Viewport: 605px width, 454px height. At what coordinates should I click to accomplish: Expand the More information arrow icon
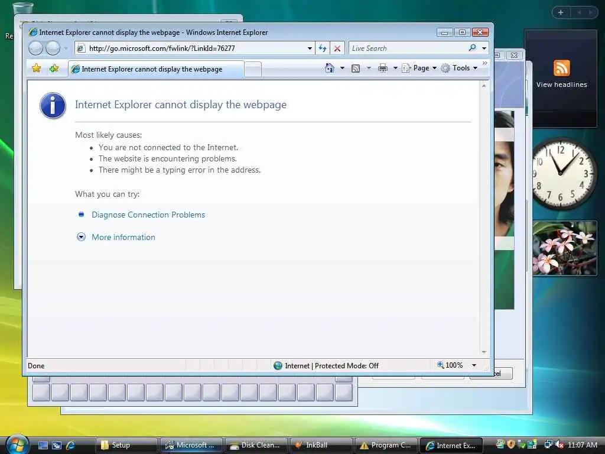click(81, 237)
